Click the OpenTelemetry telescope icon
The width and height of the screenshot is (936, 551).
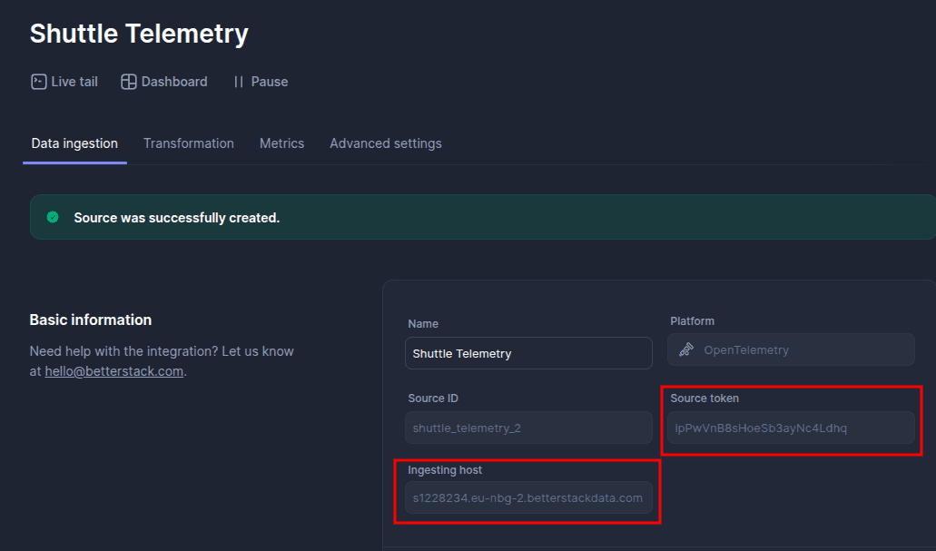coord(686,349)
